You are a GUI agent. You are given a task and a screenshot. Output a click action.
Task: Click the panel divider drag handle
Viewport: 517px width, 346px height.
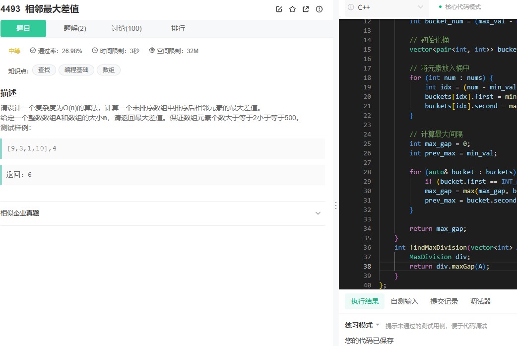(336, 206)
